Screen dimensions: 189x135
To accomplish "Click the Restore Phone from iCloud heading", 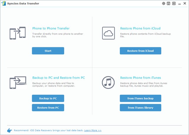I will pos(140,28).
